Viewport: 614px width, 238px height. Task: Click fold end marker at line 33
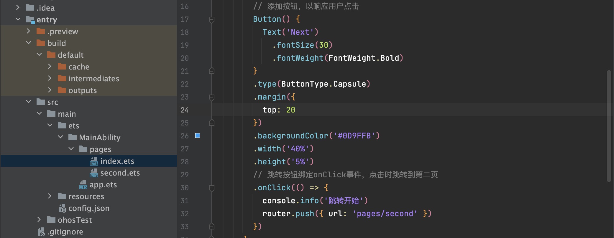click(211, 227)
